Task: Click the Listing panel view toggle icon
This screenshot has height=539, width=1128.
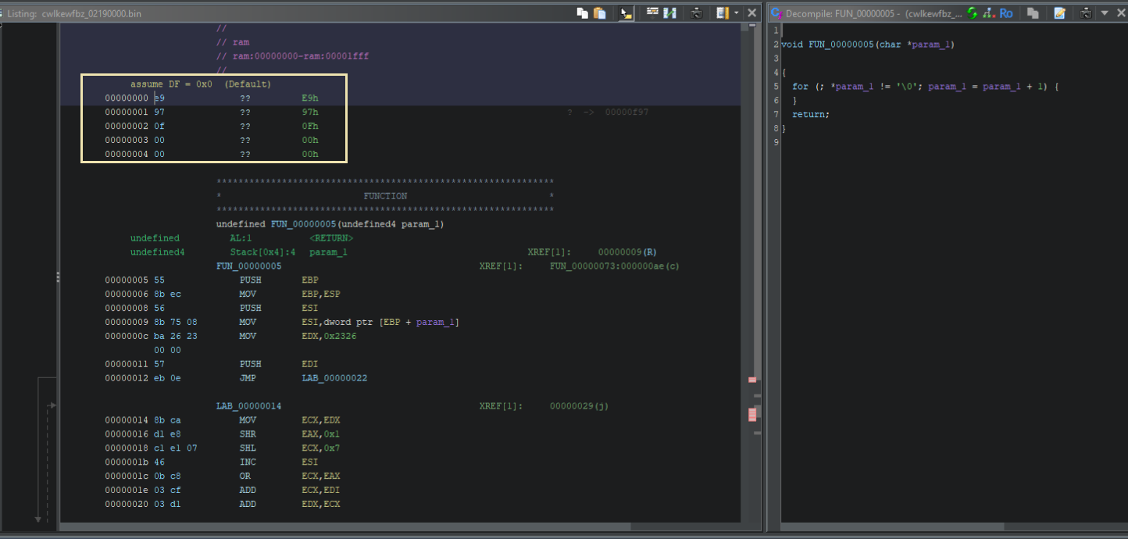Action: (722, 13)
